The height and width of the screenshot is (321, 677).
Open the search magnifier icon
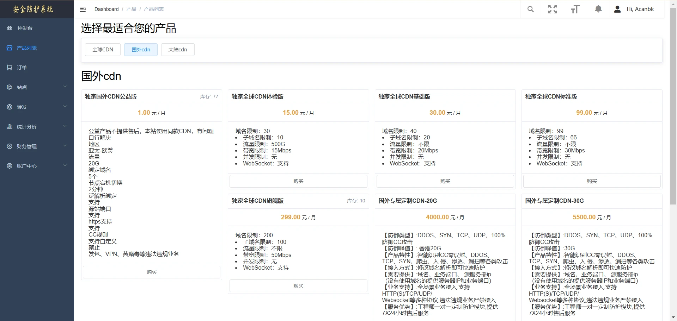pyautogui.click(x=530, y=9)
